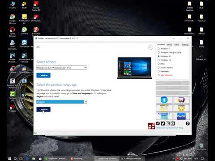Select the Windows 8.1 radio option
The image size is (215, 161).
[164, 56]
